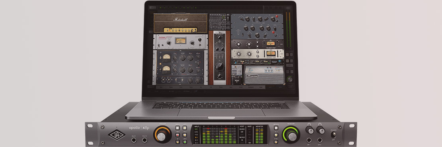Click the upper Pultec EQ red lamp

[277, 17]
